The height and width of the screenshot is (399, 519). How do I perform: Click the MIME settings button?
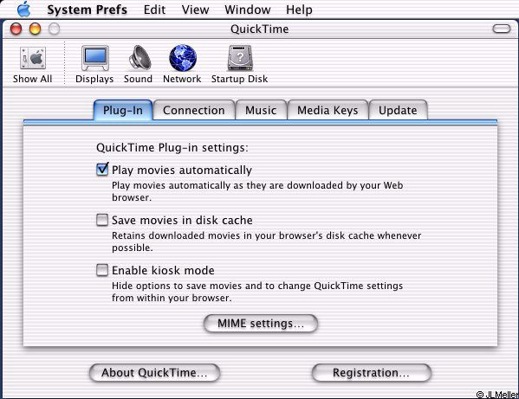pyautogui.click(x=261, y=324)
